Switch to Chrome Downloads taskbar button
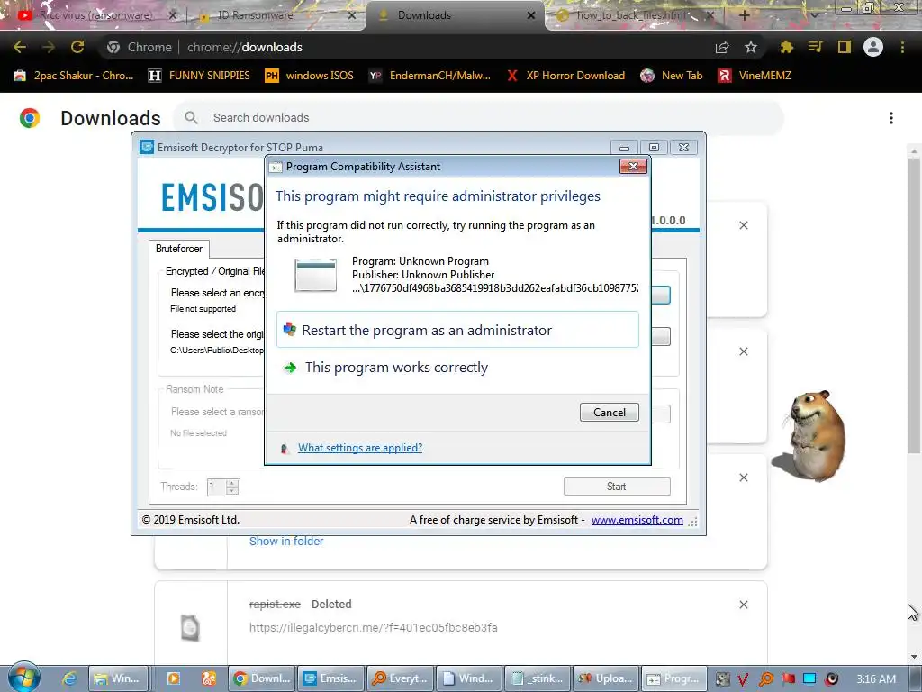This screenshot has height=692, width=922. click(262, 678)
